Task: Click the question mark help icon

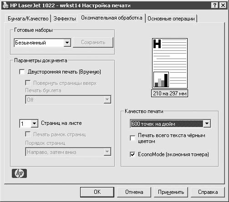Action: pos(214,5)
